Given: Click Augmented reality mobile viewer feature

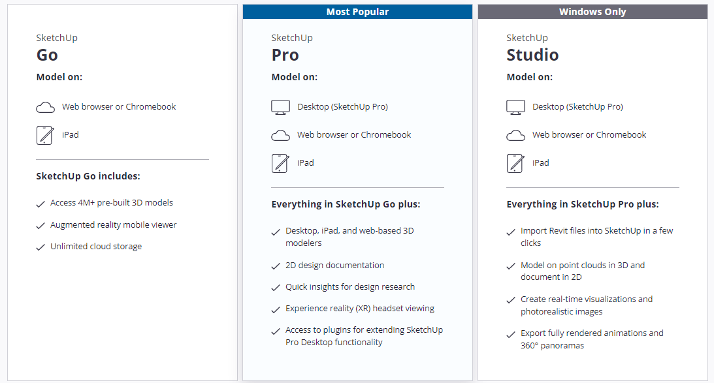Looking at the screenshot, I should tap(114, 224).
